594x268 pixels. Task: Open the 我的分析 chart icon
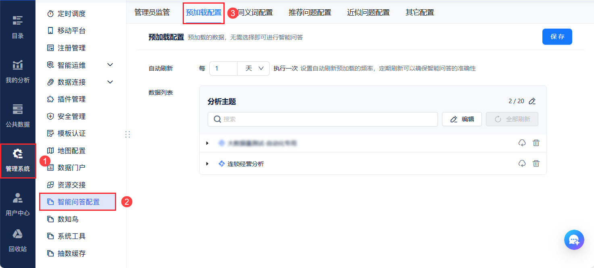pyautogui.click(x=18, y=64)
